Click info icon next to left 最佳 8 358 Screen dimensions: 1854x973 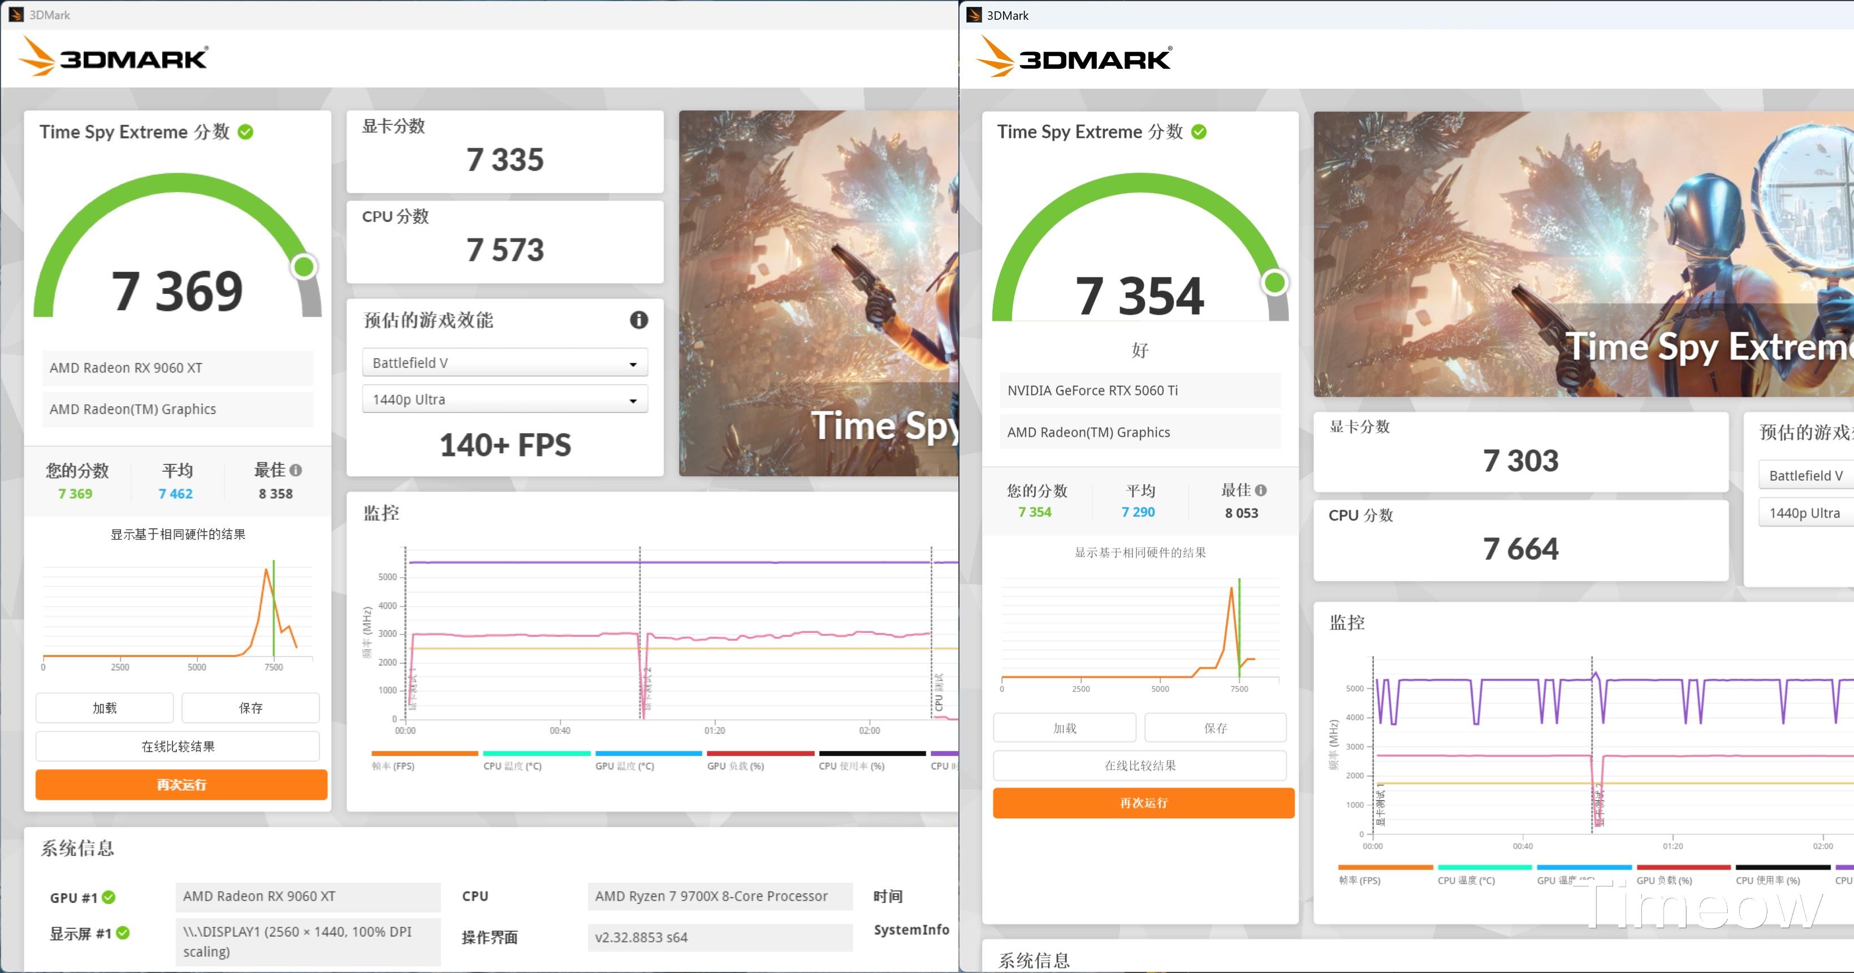pyautogui.click(x=296, y=470)
